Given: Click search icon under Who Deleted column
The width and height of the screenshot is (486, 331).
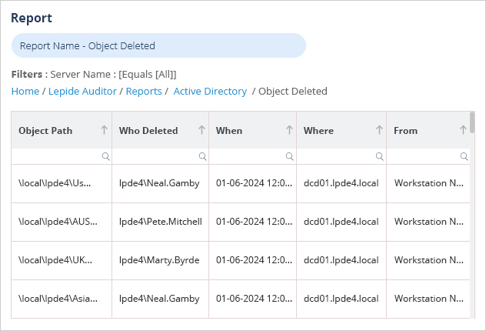Looking at the screenshot, I should click(203, 156).
